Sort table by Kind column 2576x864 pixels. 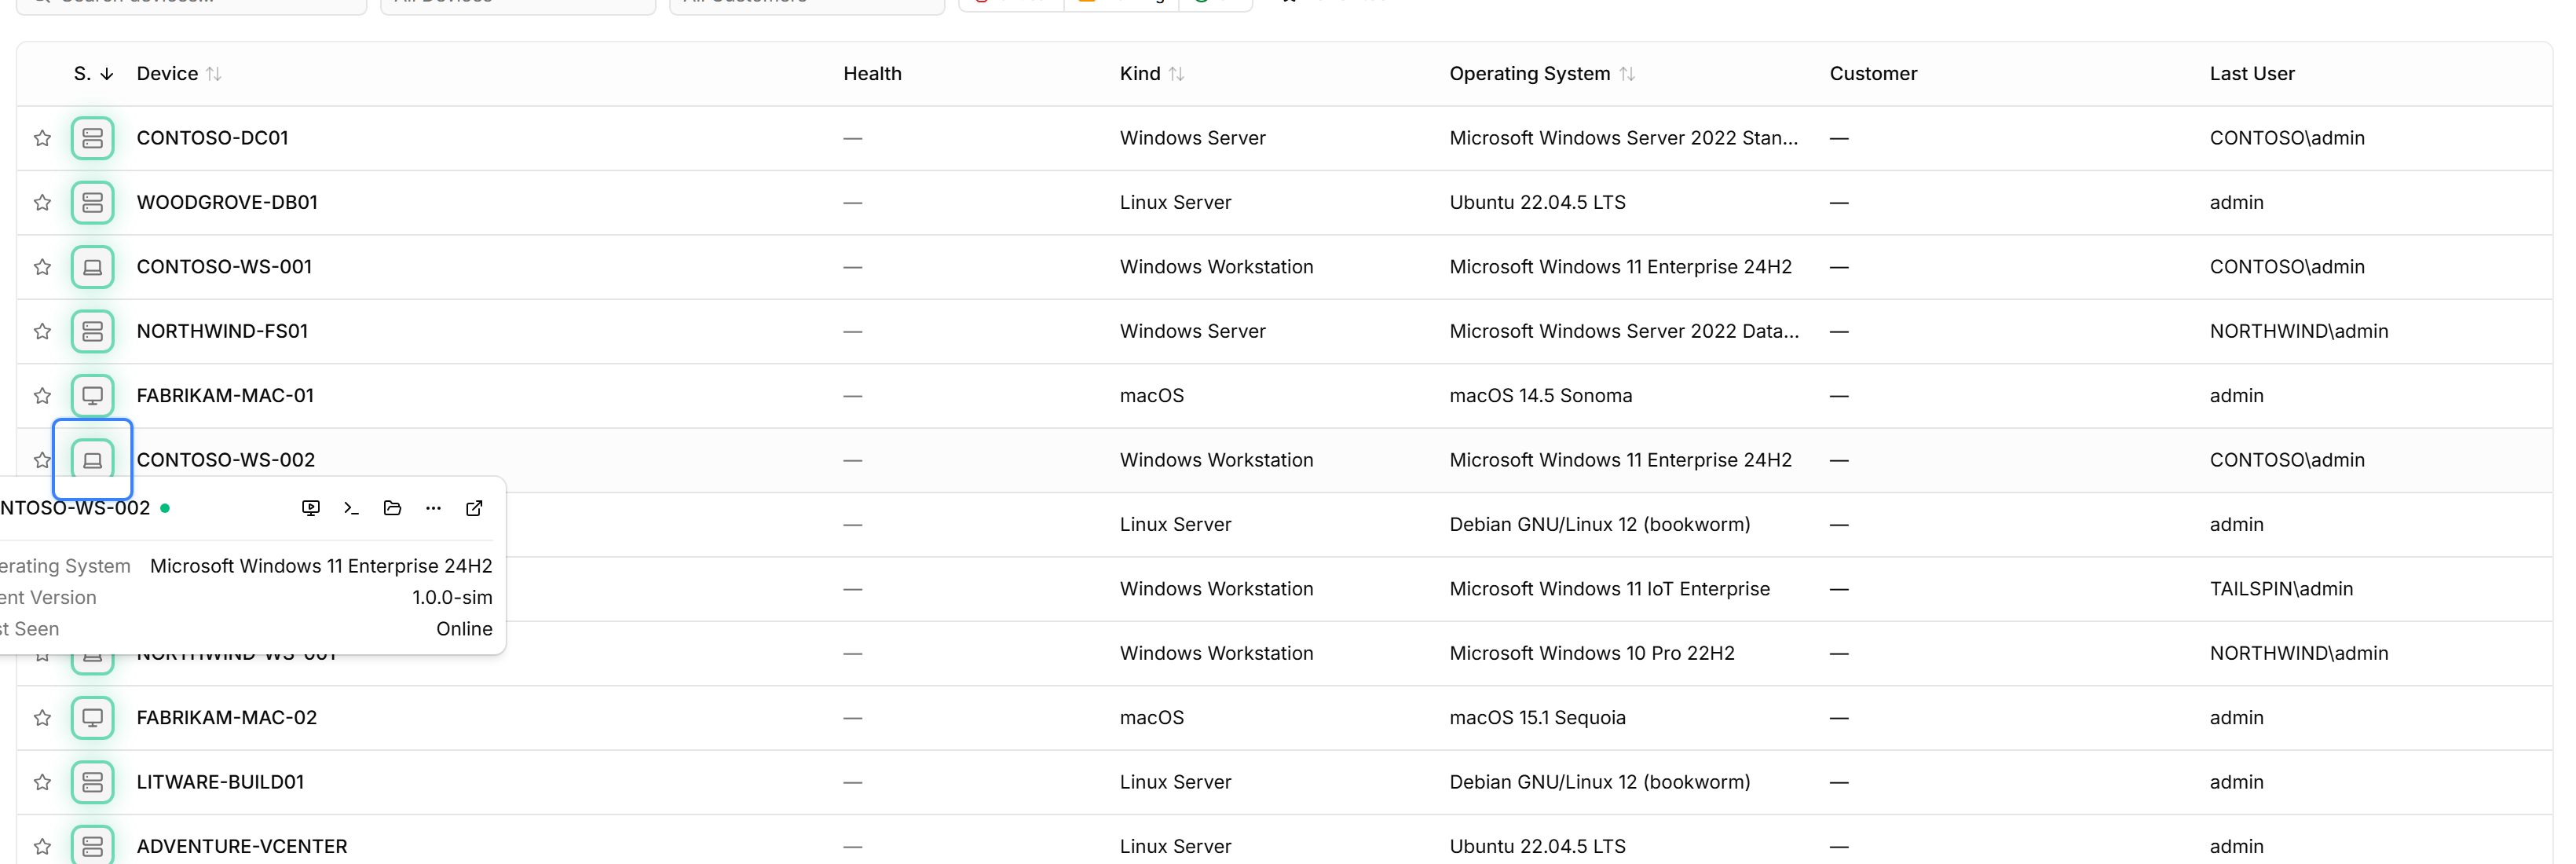1152,74
